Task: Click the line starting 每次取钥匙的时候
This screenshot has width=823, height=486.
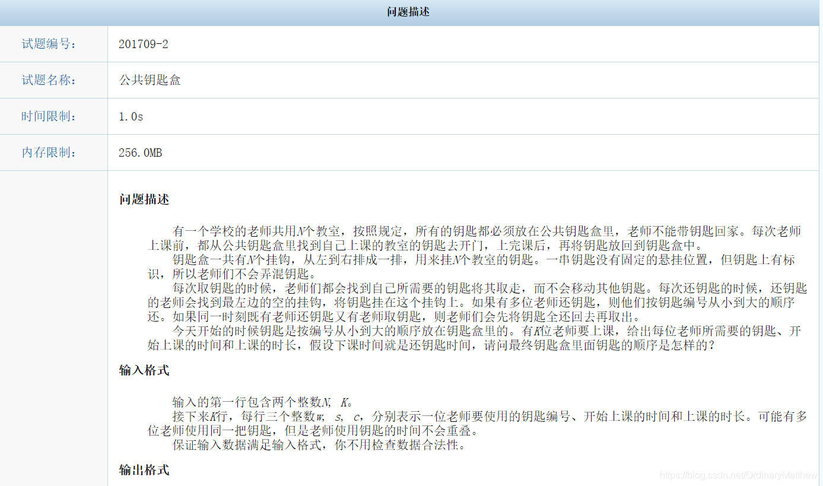Action: [x=490, y=288]
